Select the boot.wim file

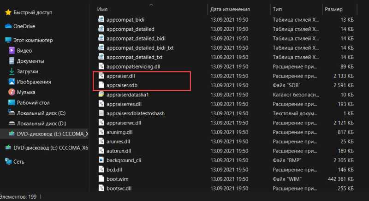tap(118, 179)
